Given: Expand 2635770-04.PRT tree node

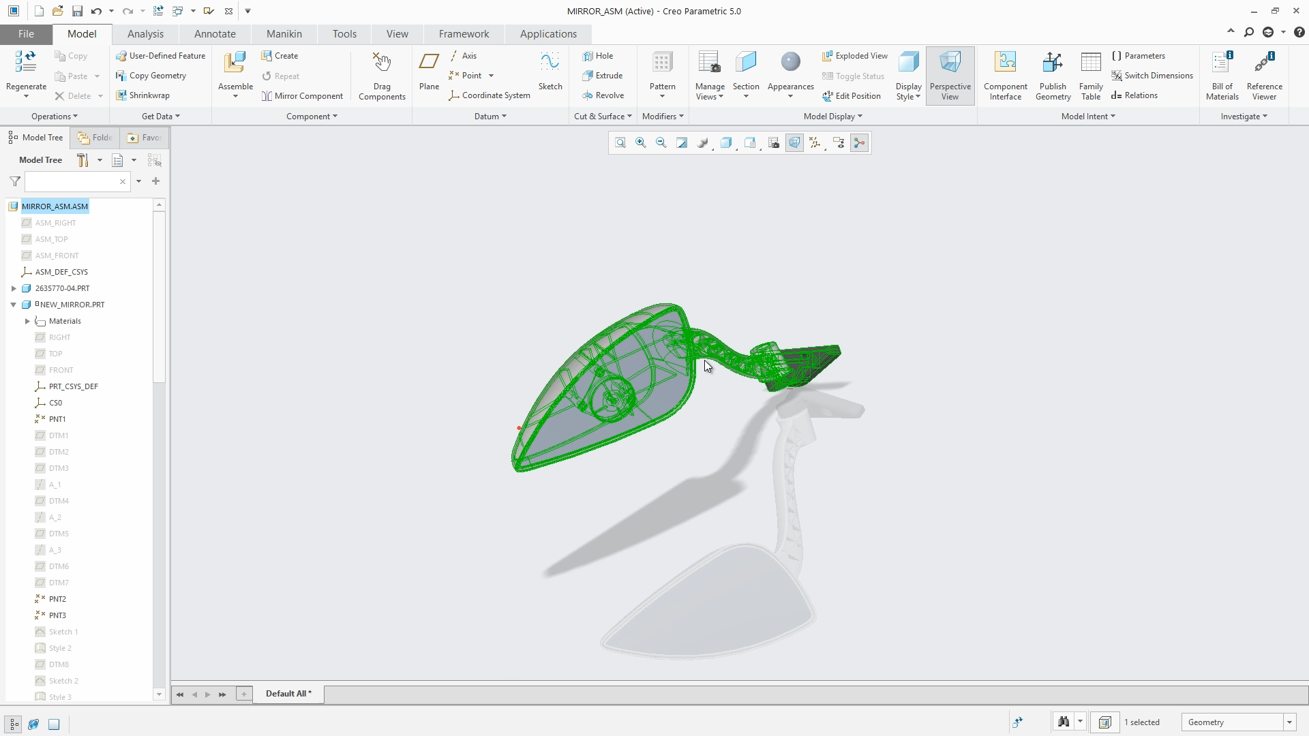Looking at the screenshot, I should coord(14,288).
